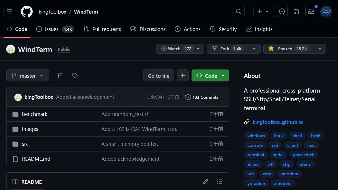This screenshot has height=190, width=338.
Task: Click the terminal topic tag
Action: [x=256, y=155]
